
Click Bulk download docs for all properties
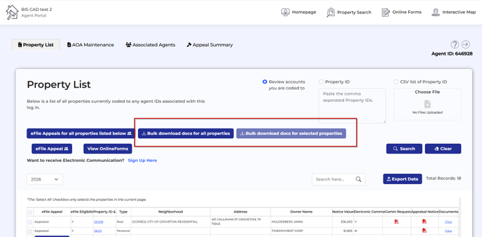coord(185,133)
